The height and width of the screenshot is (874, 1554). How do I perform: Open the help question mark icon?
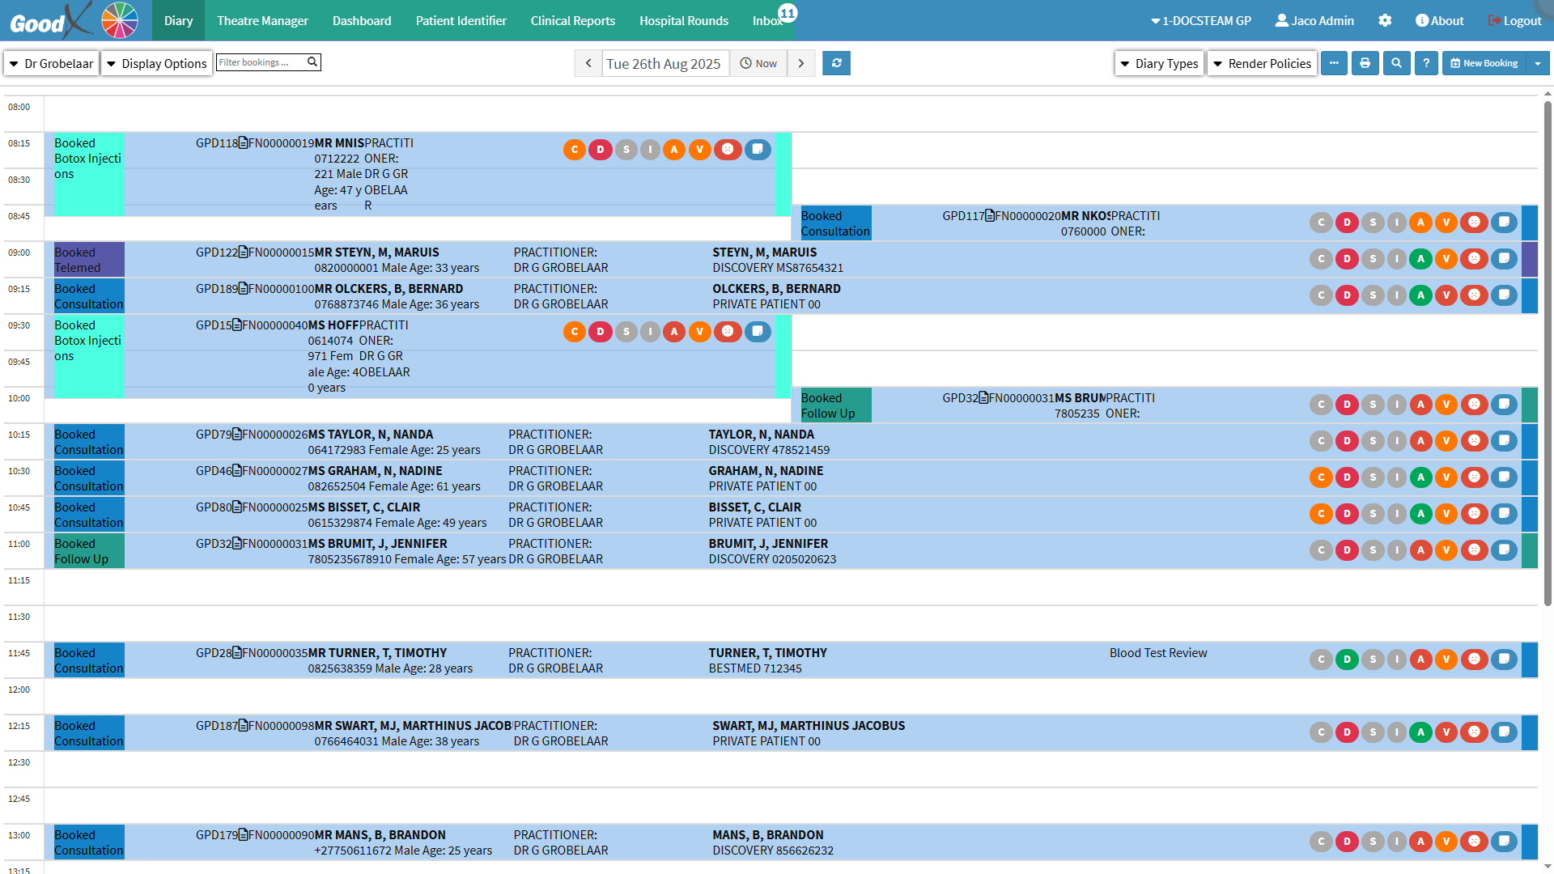pos(1426,63)
